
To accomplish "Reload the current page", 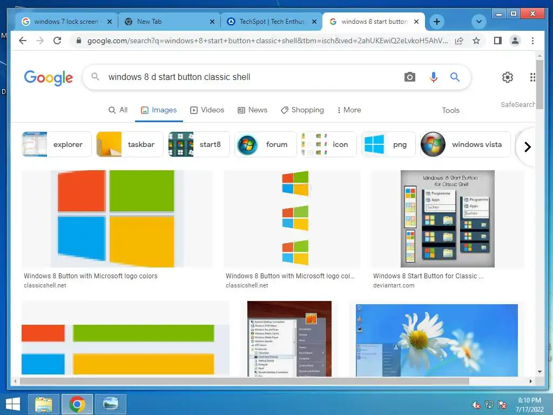I will 57,41.
